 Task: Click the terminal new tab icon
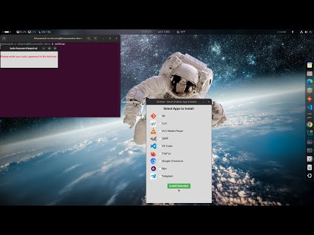click(4, 39)
